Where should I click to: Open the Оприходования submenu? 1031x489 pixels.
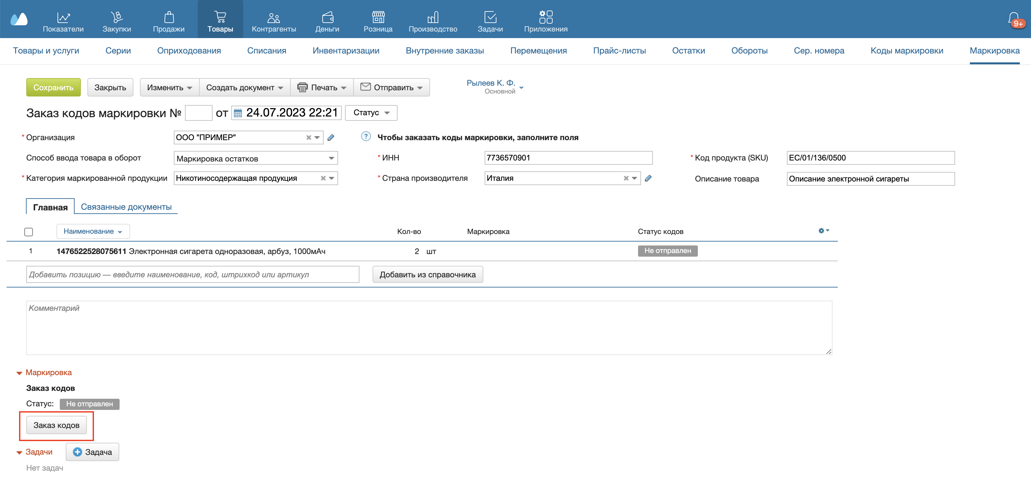[x=189, y=51]
